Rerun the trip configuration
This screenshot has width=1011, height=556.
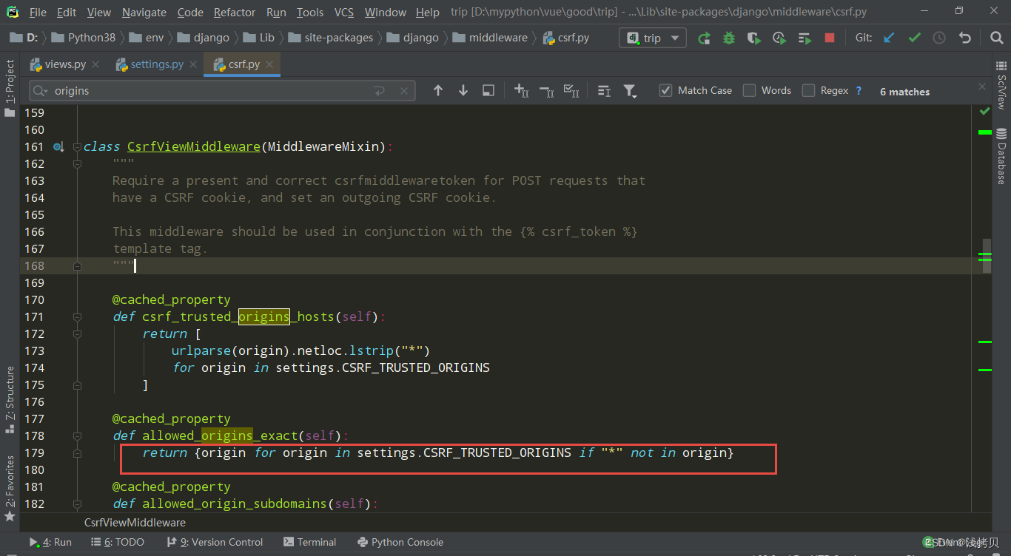pyautogui.click(x=705, y=38)
